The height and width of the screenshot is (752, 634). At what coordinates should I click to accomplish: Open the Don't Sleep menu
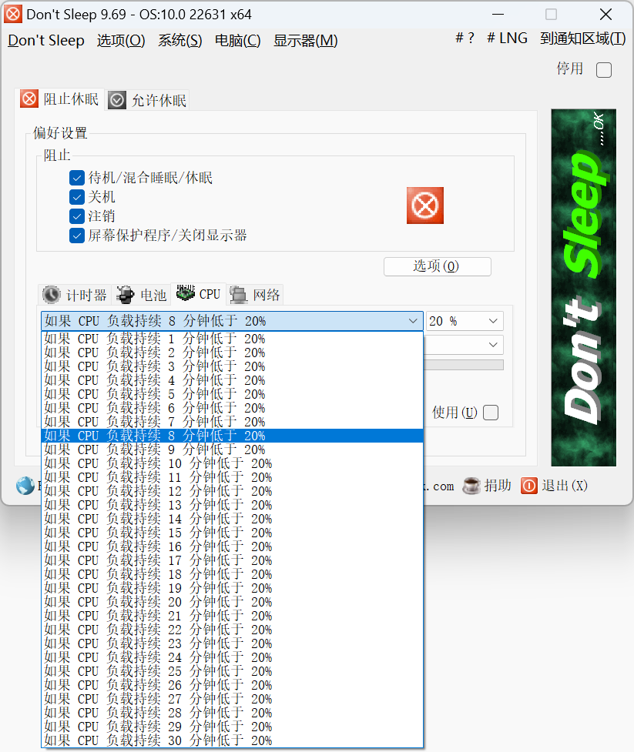(x=46, y=41)
